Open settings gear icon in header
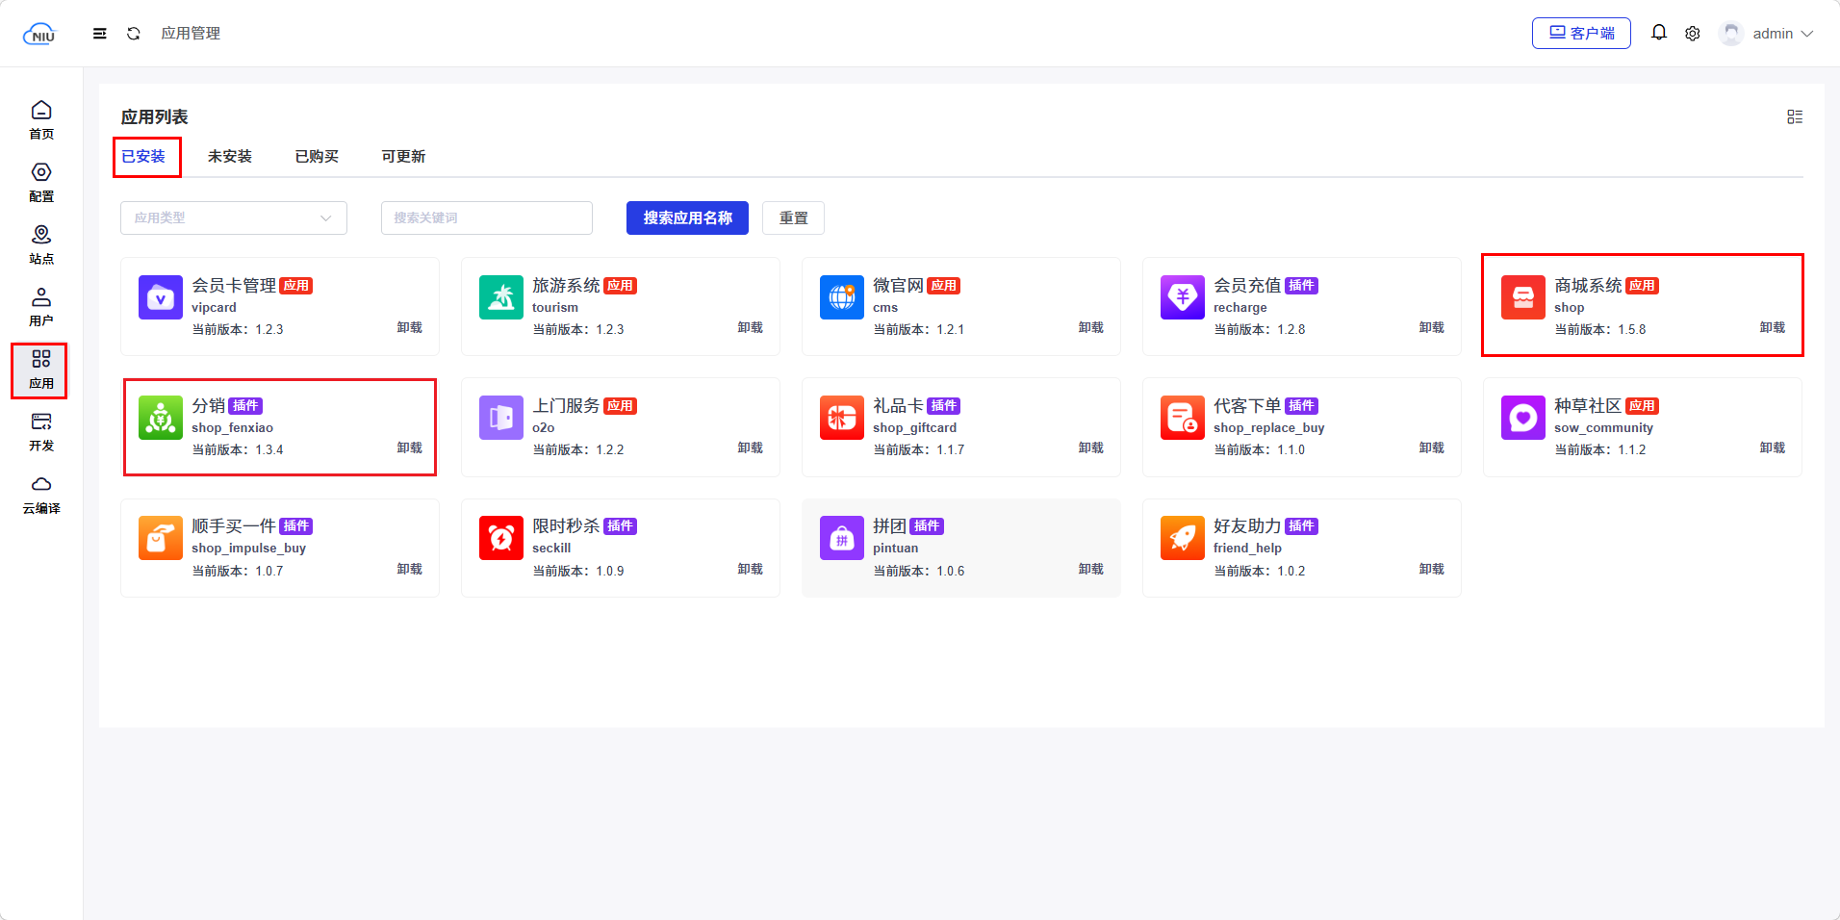 (1692, 34)
